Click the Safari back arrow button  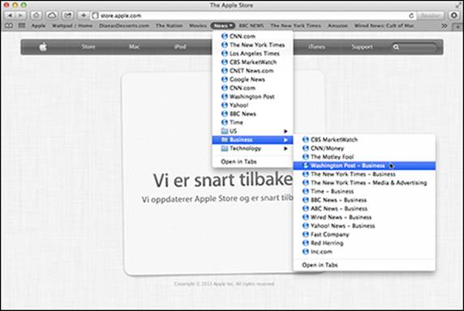click(x=10, y=15)
